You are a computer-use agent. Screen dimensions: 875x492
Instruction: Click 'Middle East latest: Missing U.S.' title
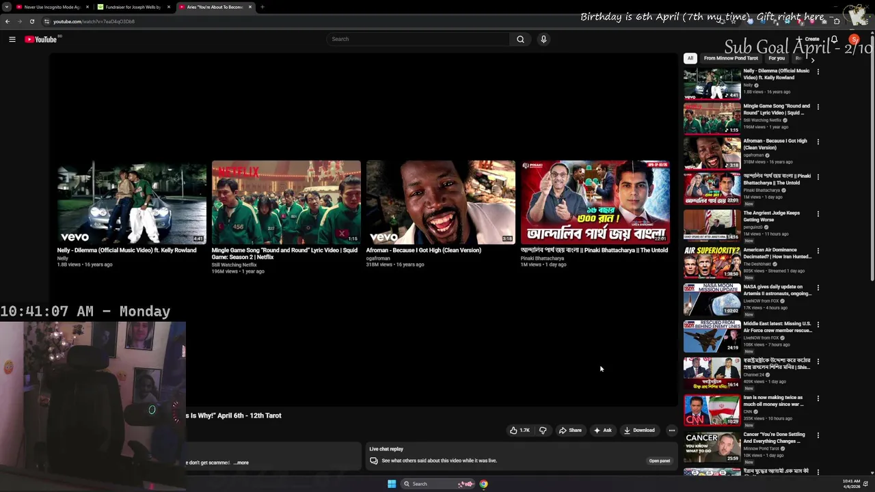click(777, 327)
